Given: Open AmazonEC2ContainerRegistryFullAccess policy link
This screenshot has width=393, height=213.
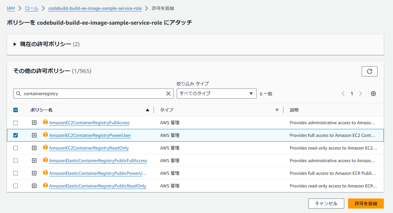Looking at the screenshot, I should coord(89,123).
